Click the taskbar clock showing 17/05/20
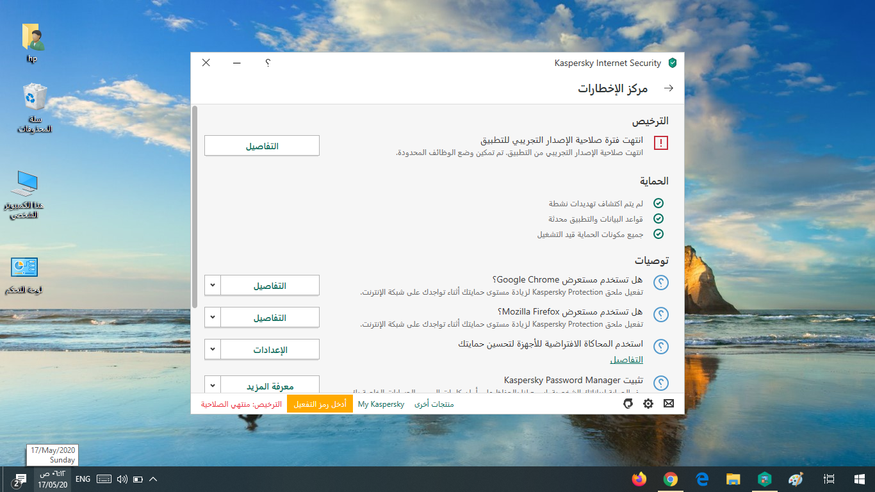 tap(54, 479)
